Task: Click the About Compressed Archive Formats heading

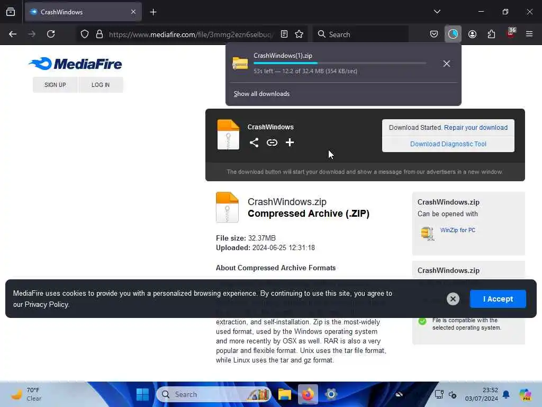Action: (276, 268)
